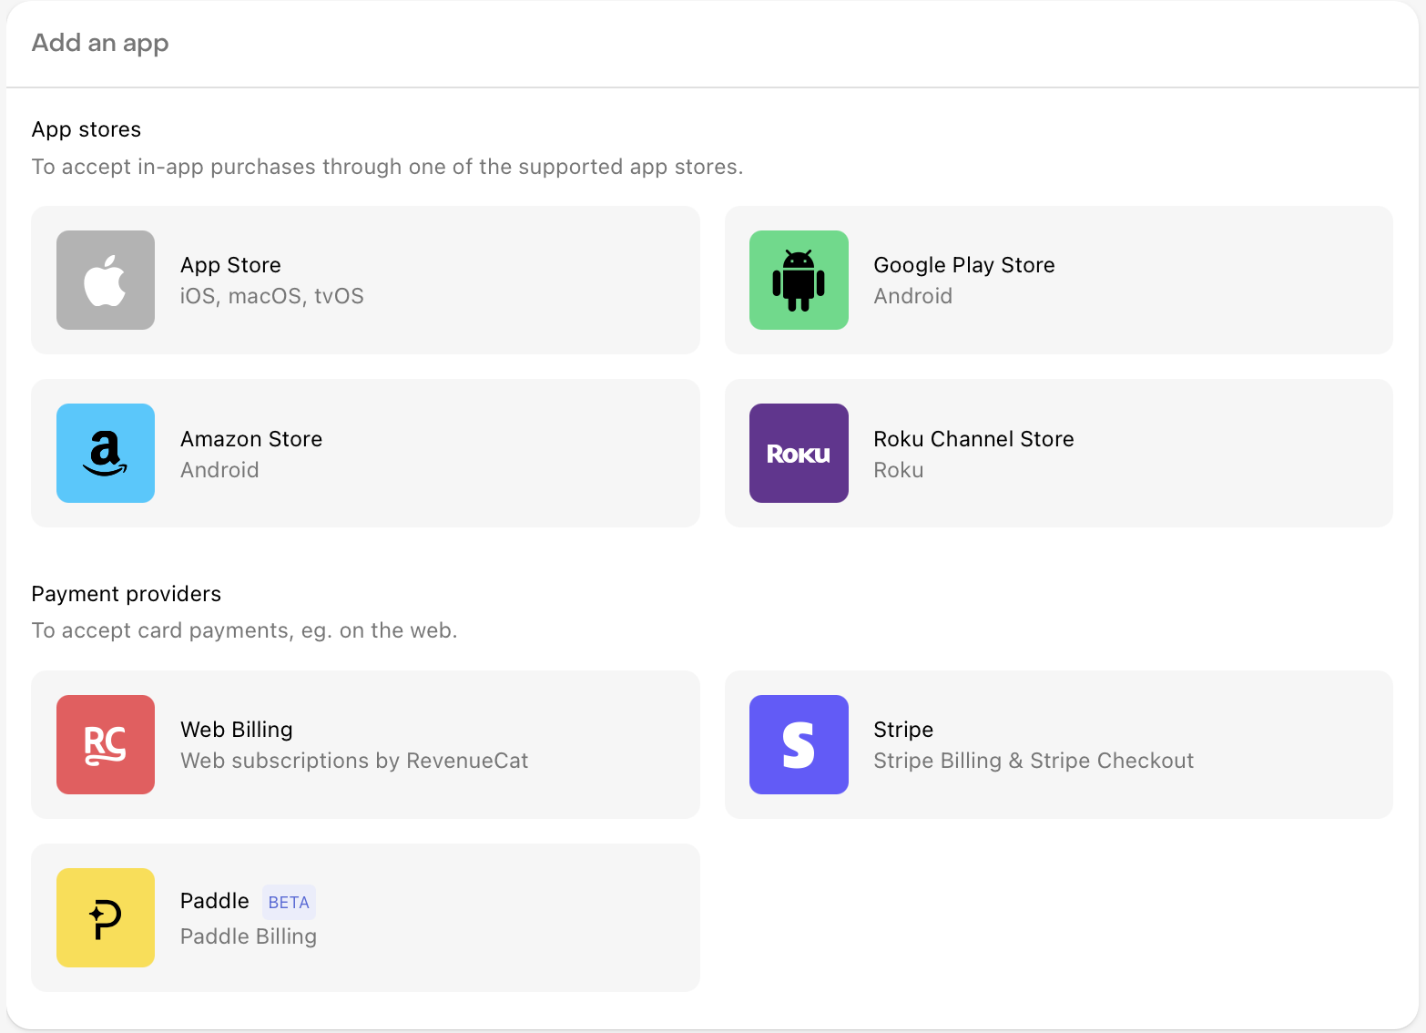Select Roku Channel Store label

[x=973, y=439]
